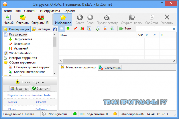Select the torrent history clock filter icon
The image size is (179, 119).
tap(98, 29)
